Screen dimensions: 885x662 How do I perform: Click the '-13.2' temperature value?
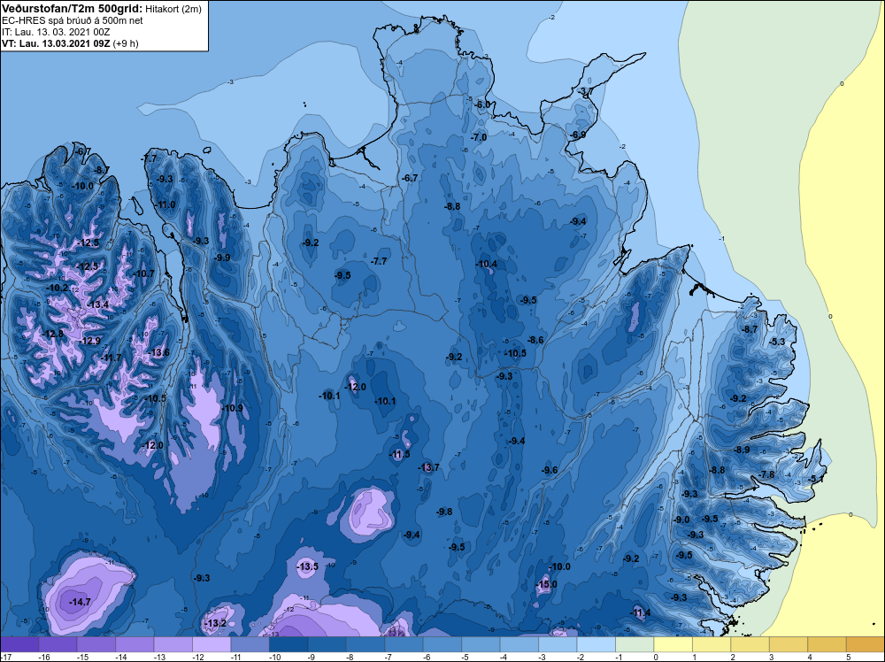pos(216,623)
